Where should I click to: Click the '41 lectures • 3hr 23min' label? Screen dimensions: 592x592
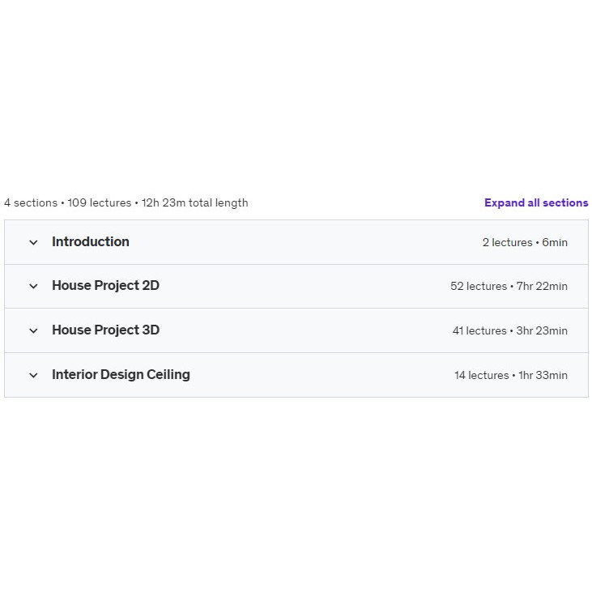point(509,331)
